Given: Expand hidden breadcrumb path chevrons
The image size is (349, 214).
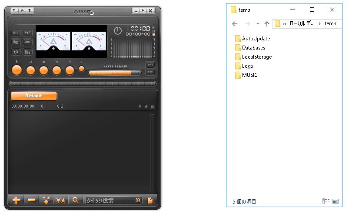Looking at the screenshot, I should [284, 24].
